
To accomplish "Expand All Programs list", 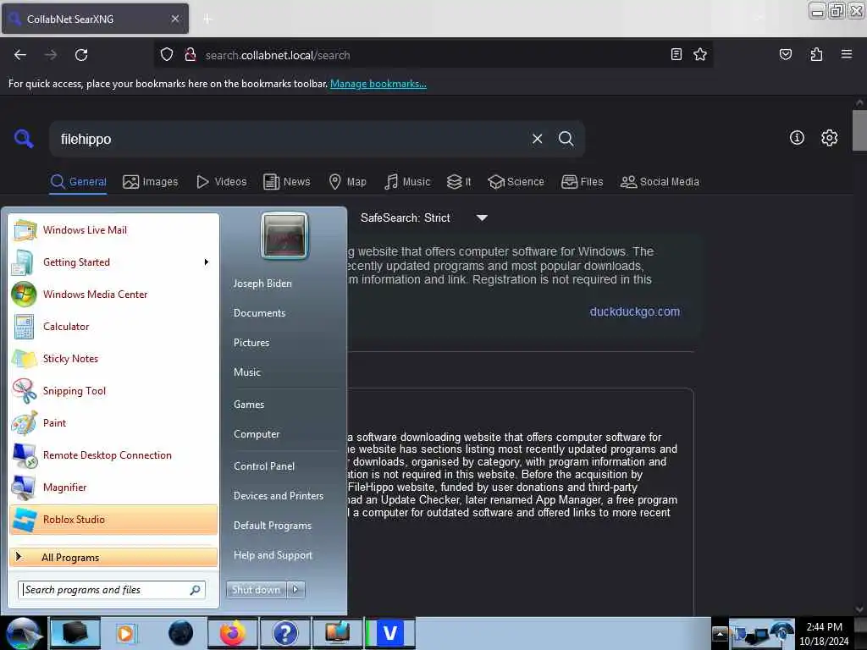I will pos(114,557).
